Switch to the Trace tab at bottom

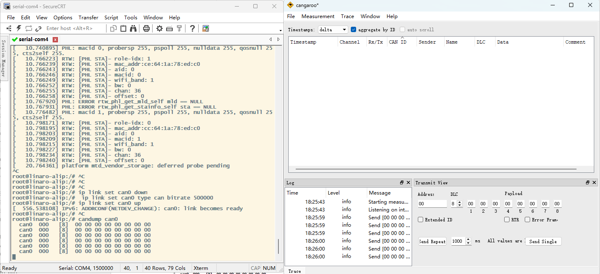[x=295, y=271]
